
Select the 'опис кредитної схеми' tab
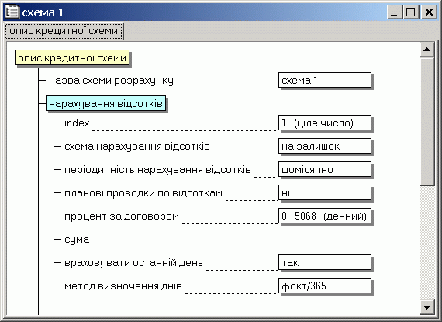64,31
